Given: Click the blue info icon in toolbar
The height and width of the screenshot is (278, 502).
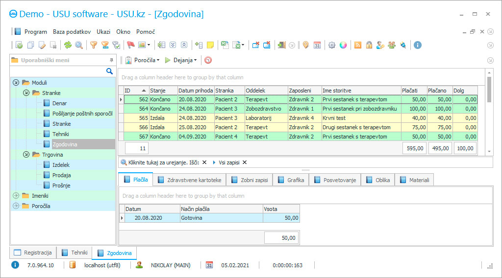Looking at the screenshot, I should pos(418,45).
